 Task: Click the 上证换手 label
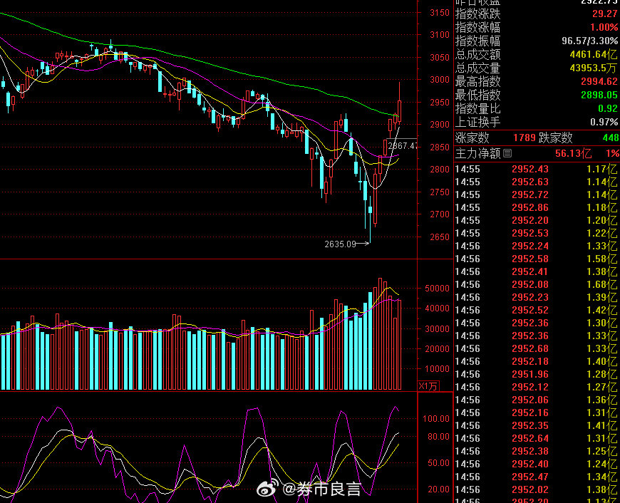tap(477, 121)
